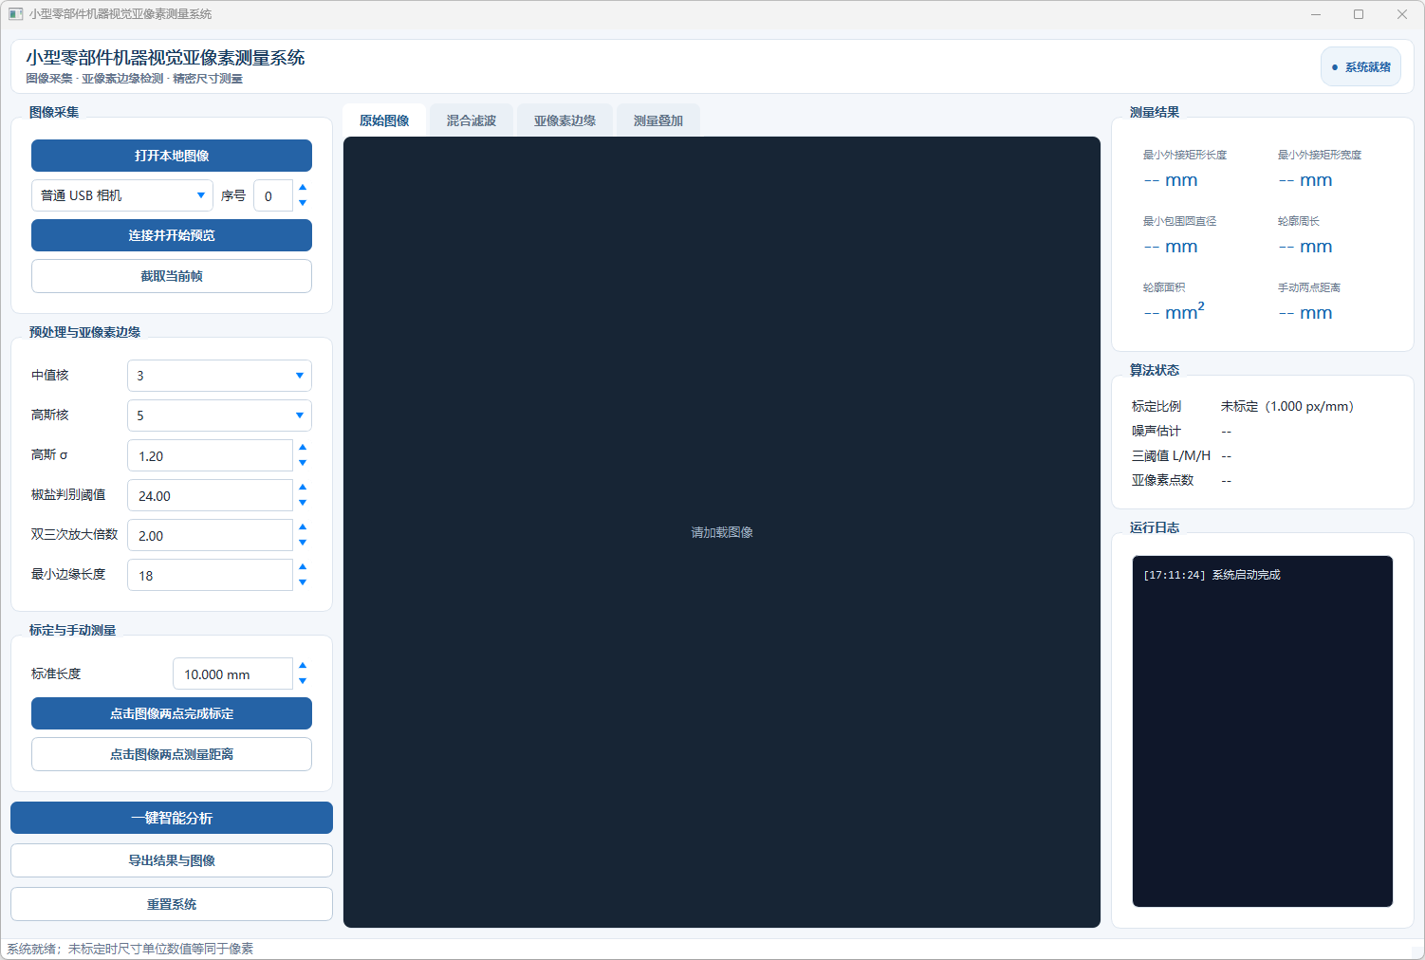1425x960 pixels.
Task: Click the 重置系统 button
Action: point(172,904)
